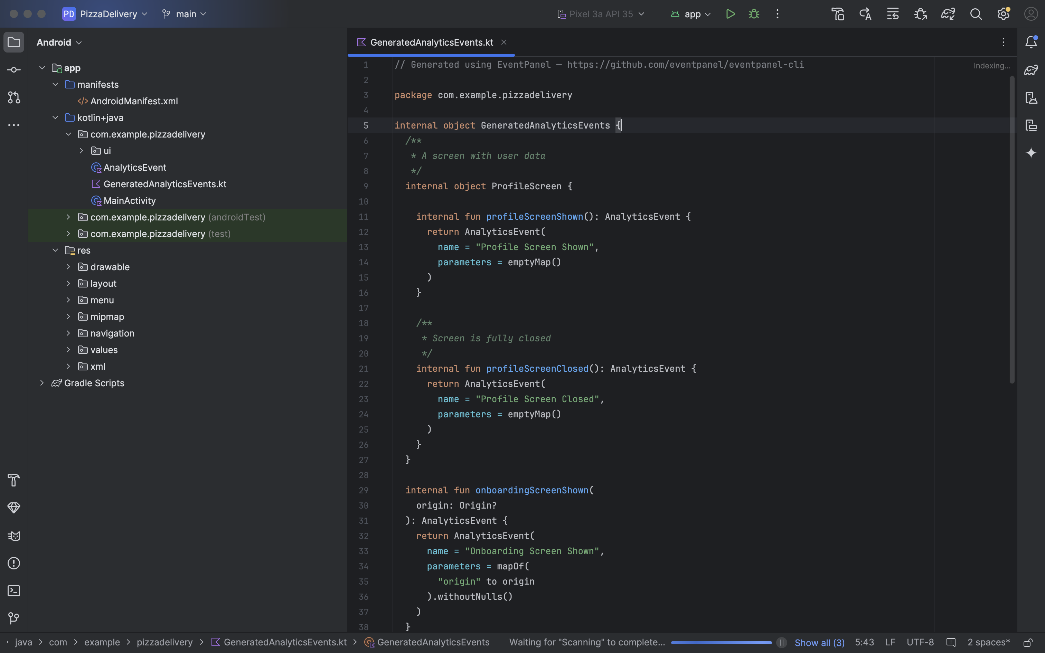Open Gemini sparkle assistant panel
1045x653 pixels.
tap(1031, 153)
